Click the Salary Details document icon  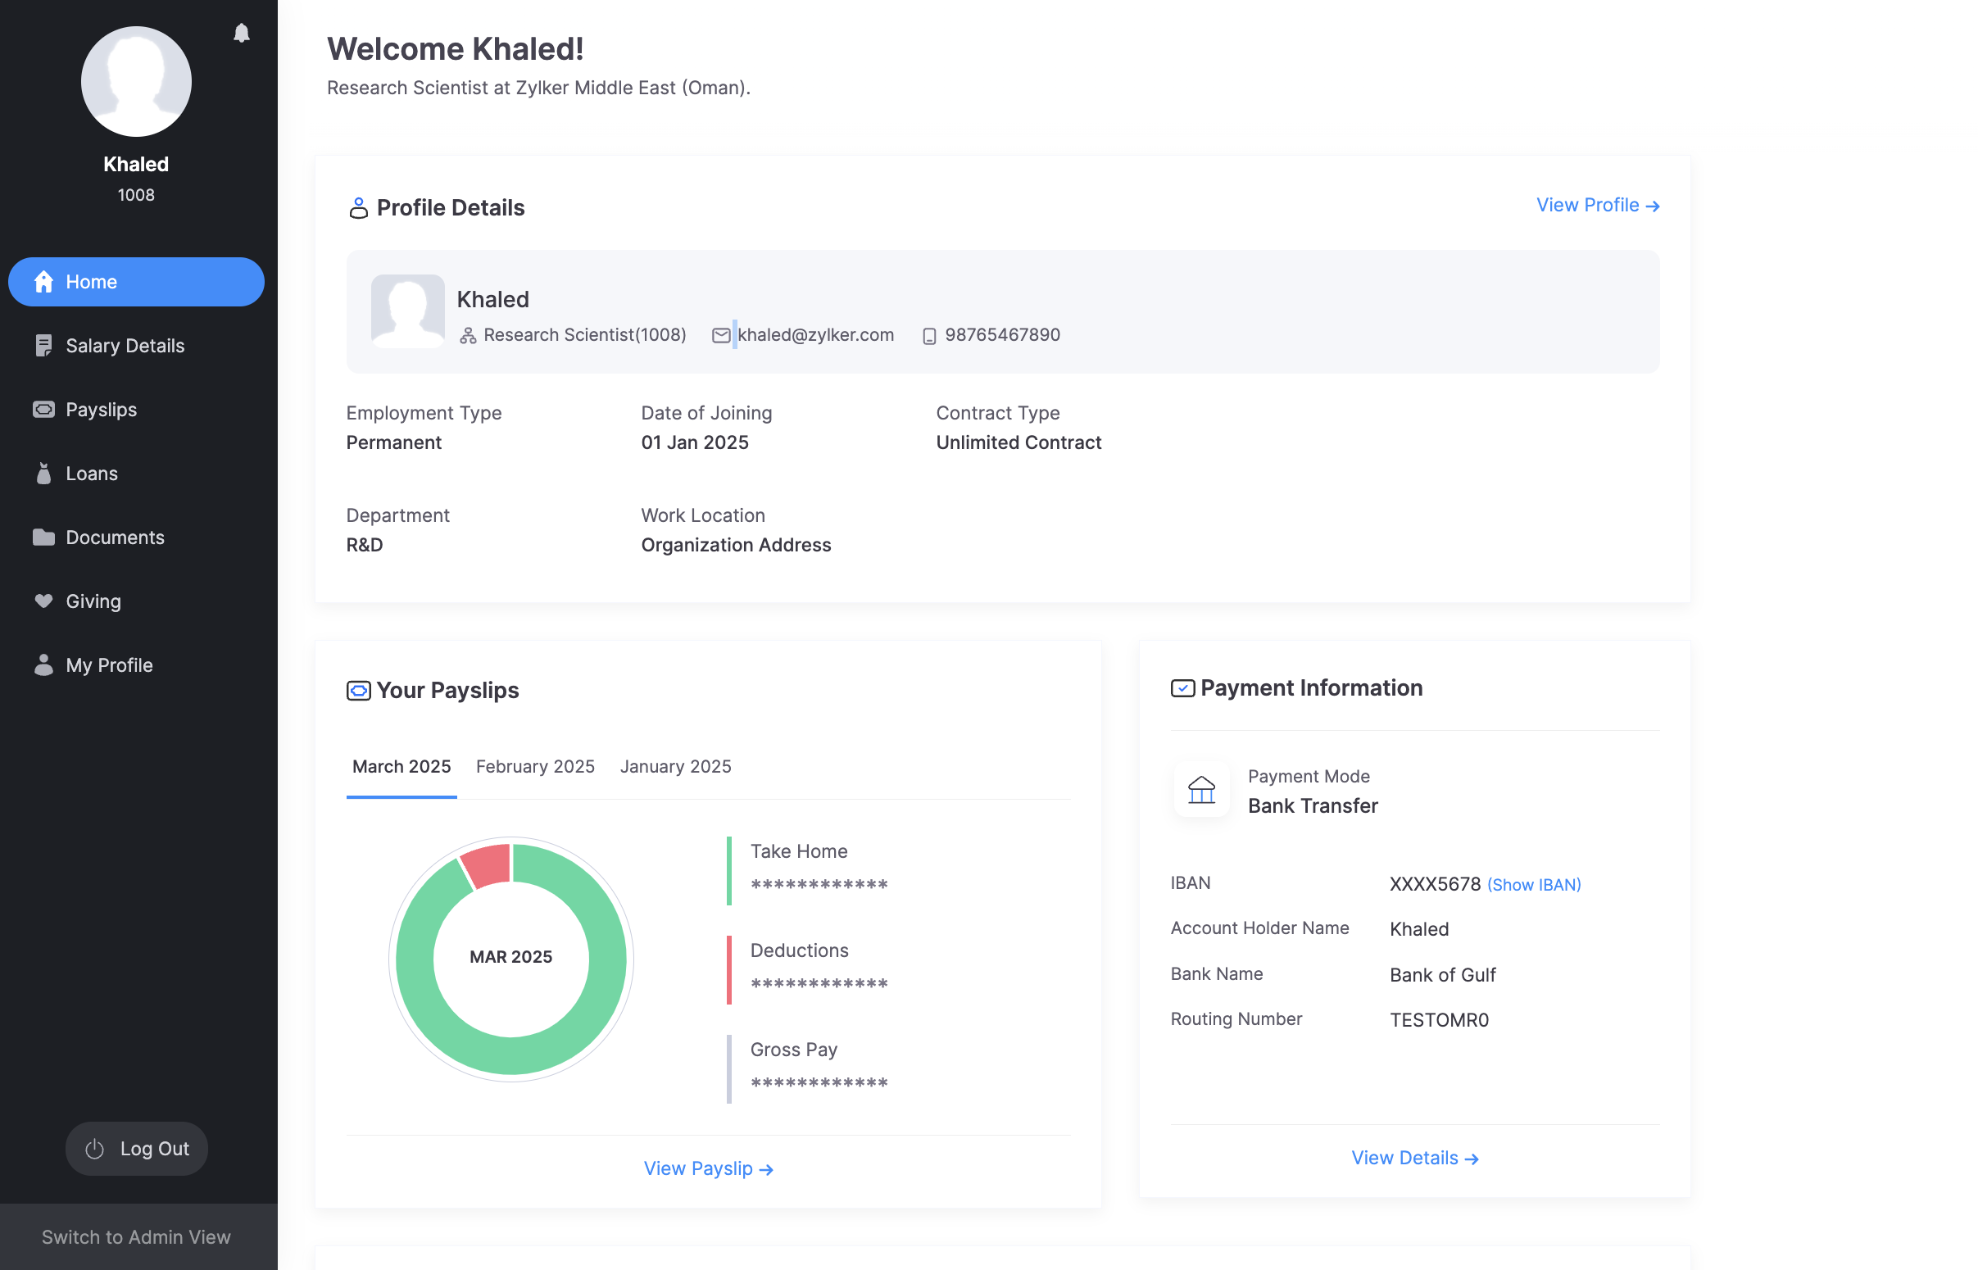43,346
